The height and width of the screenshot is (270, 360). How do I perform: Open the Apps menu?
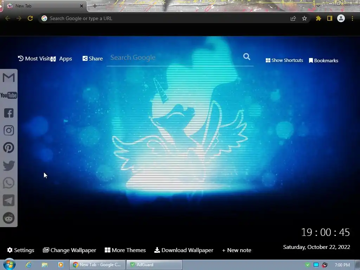pos(62,59)
